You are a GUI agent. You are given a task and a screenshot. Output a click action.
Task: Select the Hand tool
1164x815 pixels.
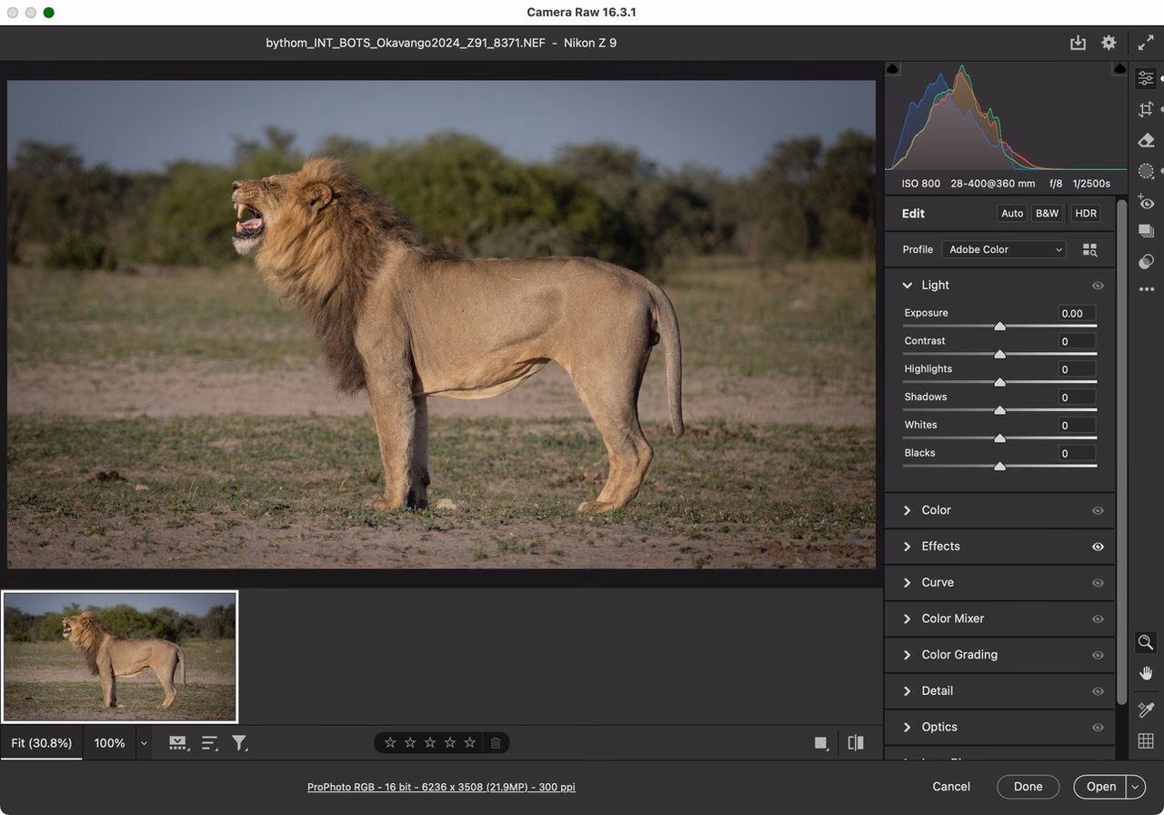click(1146, 673)
